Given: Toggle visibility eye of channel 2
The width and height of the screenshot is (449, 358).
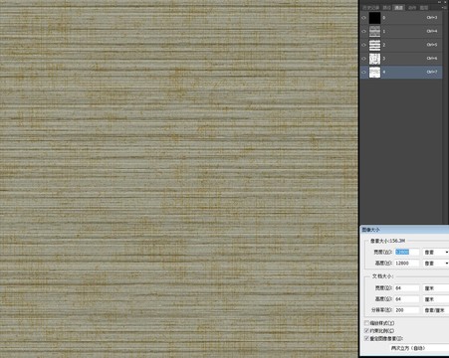Looking at the screenshot, I should (x=363, y=45).
